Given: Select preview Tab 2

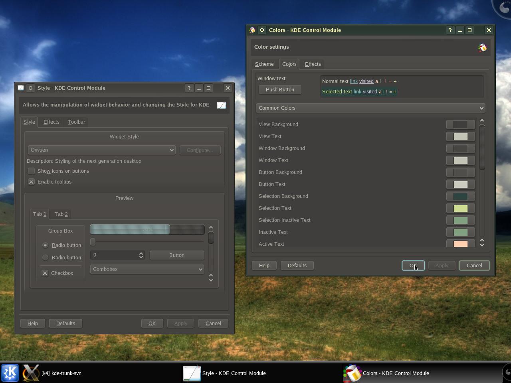Looking at the screenshot, I should coord(61,214).
